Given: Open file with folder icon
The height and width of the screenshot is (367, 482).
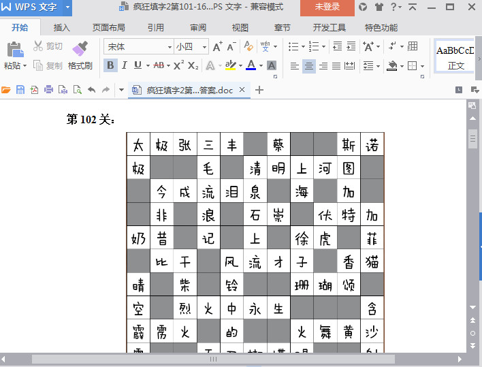Looking at the screenshot, I should coord(6,90).
